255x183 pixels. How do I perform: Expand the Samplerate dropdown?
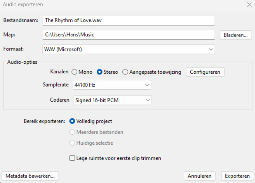112,85
